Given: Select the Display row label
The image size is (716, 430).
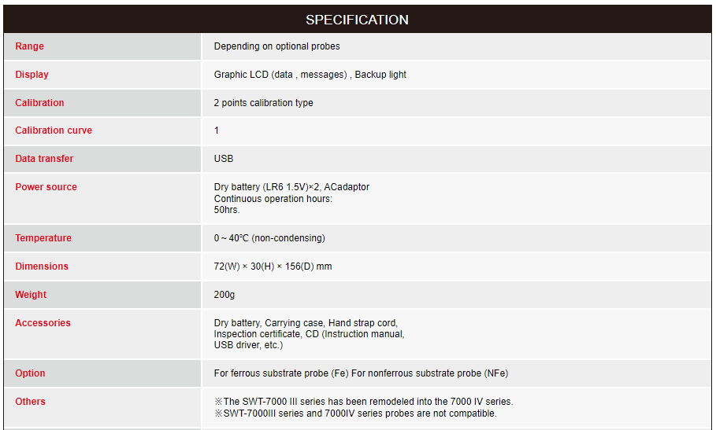Looking at the screenshot, I should pyautogui.click(x=32, y=75).
